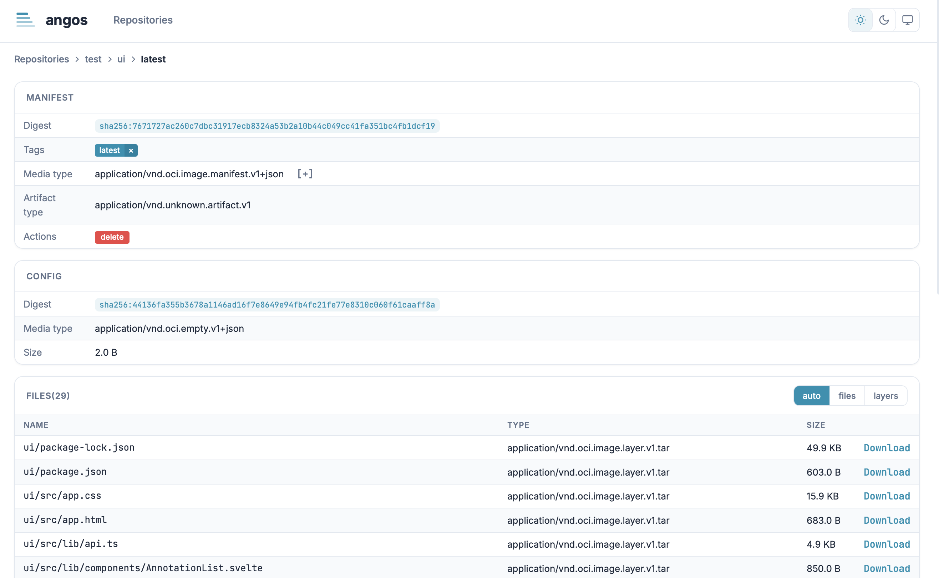Switch file view to files mode
This screenshot has width=939, height=578.
847,396
